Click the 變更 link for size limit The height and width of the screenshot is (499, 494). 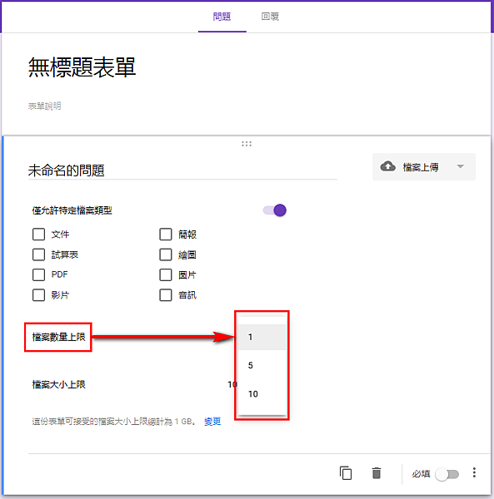pos(212,422)
